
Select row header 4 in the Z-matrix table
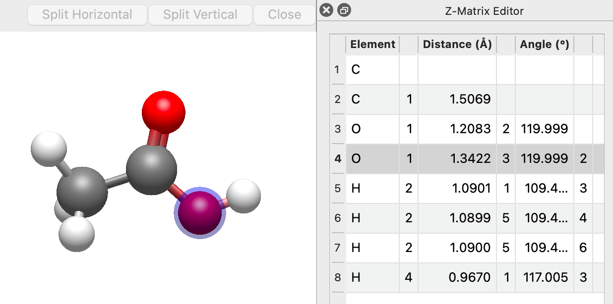click(338, 158)
